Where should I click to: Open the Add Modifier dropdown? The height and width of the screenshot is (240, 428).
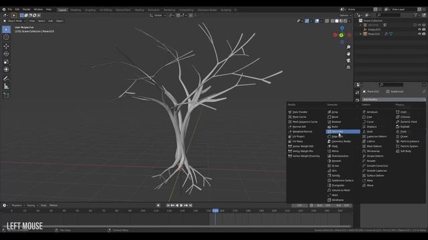point(394,99)
